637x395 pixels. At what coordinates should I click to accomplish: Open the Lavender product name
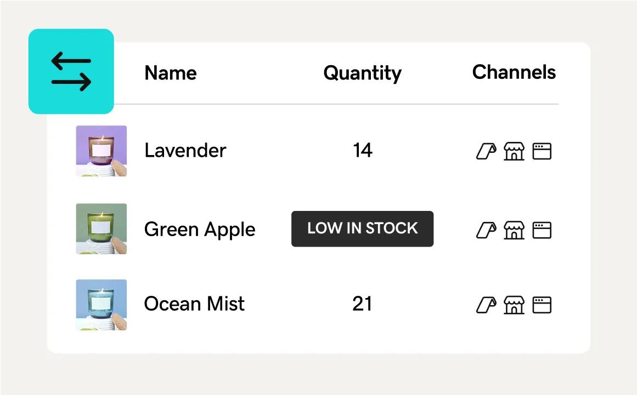185,151
